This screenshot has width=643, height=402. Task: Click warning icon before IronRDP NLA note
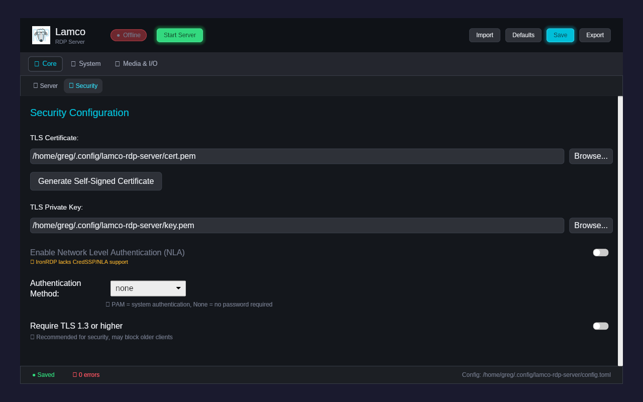(x=32, y=262)
